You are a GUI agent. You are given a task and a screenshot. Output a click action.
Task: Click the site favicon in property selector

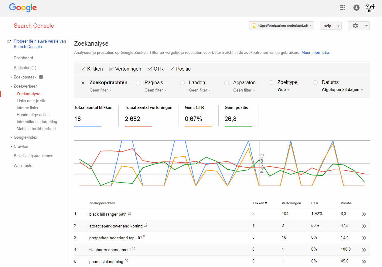click(x=254, y=26)
